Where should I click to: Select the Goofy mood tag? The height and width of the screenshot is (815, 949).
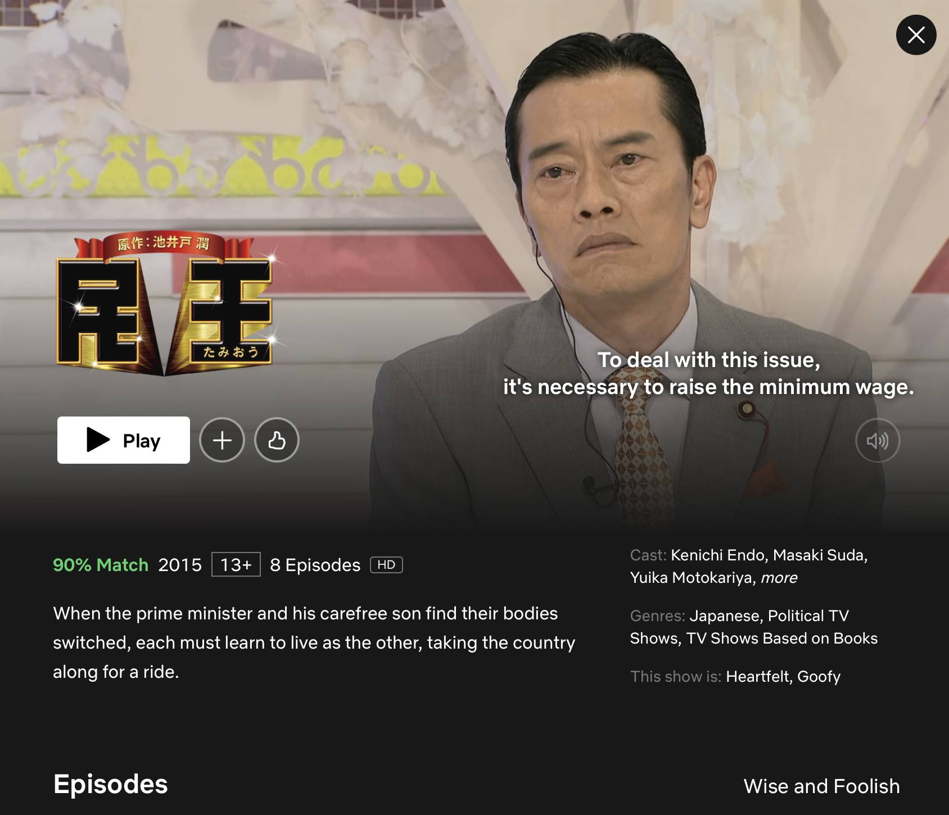tap(819, 677)
